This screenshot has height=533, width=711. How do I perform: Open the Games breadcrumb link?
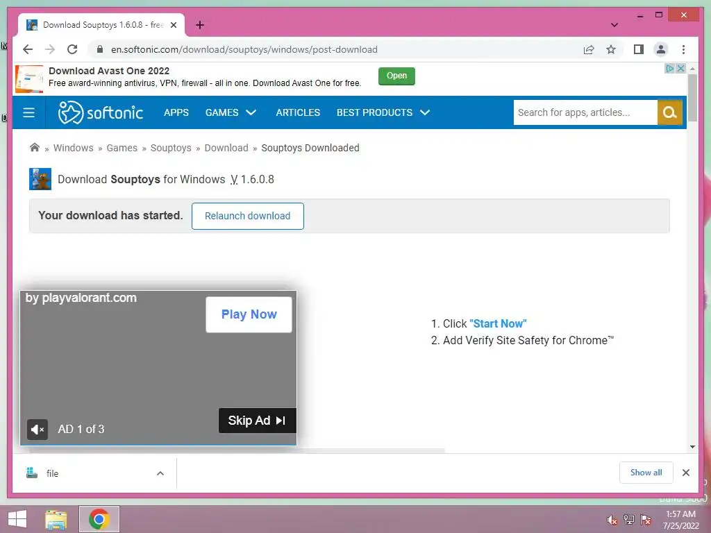[122, 148]
